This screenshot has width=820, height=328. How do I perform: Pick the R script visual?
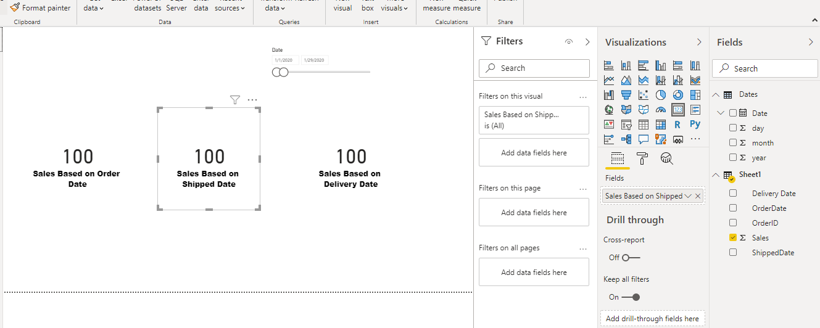[x=678, y=125]
